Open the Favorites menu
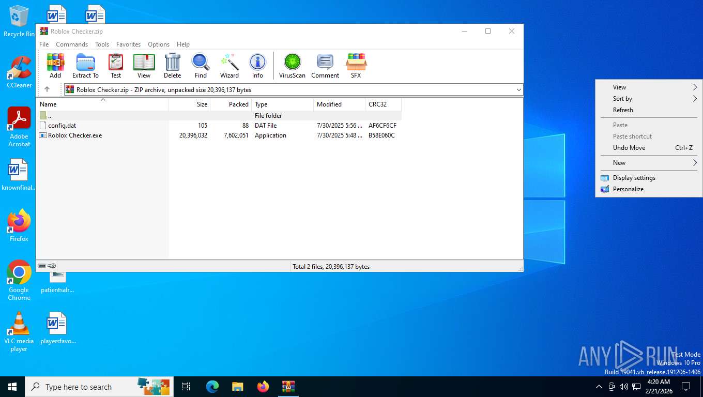This screenshot has width=703, height=397. (128, 44)
